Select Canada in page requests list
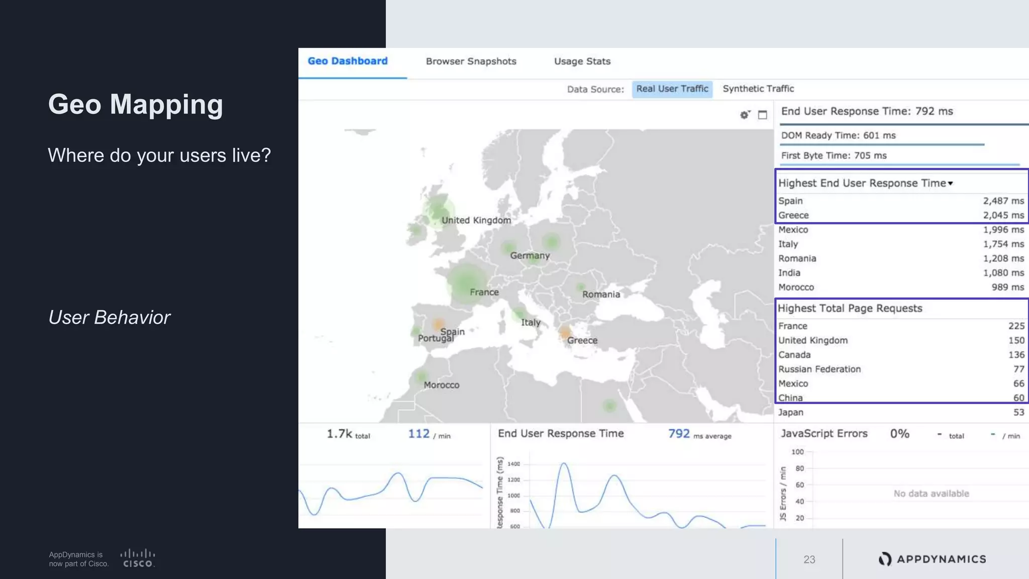This screenshot has height=579, width=1029. [x=901, y=355]
